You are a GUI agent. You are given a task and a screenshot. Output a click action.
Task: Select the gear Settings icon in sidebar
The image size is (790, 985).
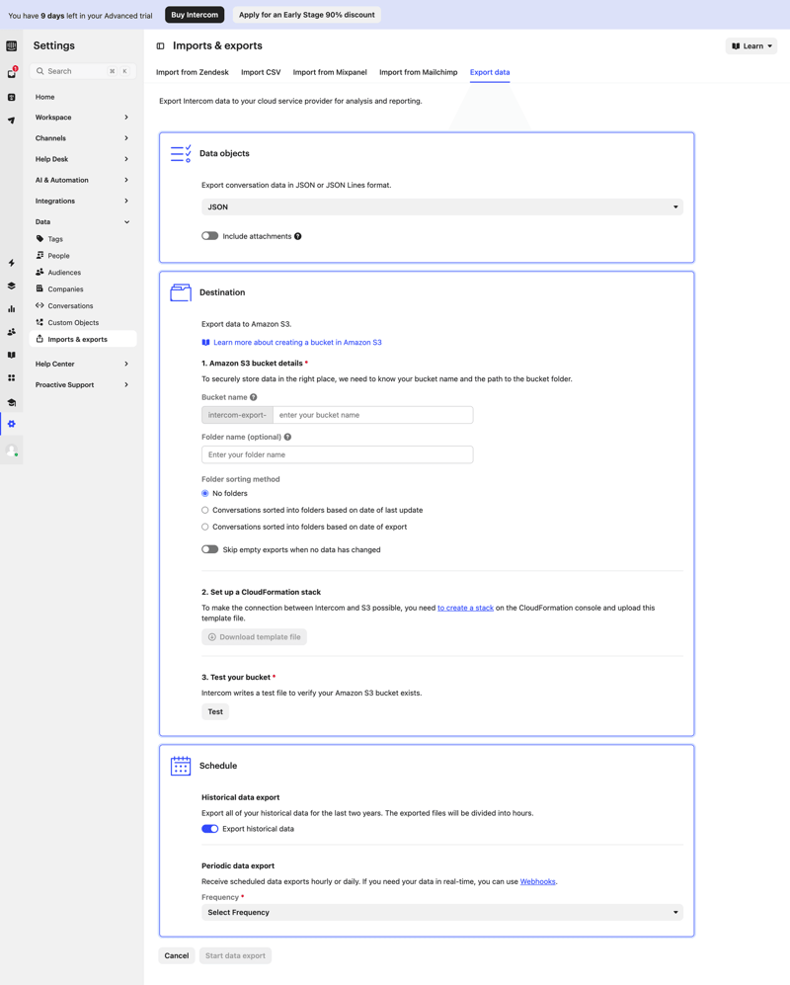pyautogui.click(x=12, y=423)
